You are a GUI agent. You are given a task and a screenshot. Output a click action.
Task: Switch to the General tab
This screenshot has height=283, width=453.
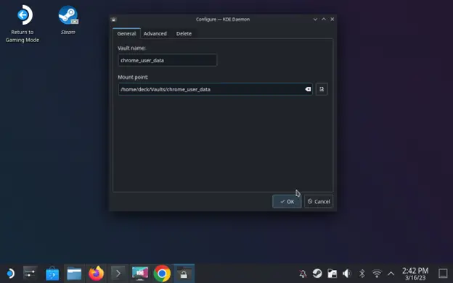(x=126, y=33)
